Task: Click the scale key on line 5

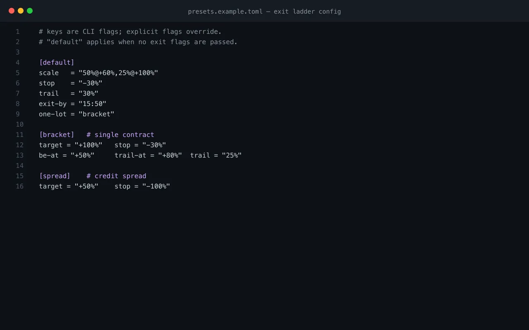Action: (49, 73)
